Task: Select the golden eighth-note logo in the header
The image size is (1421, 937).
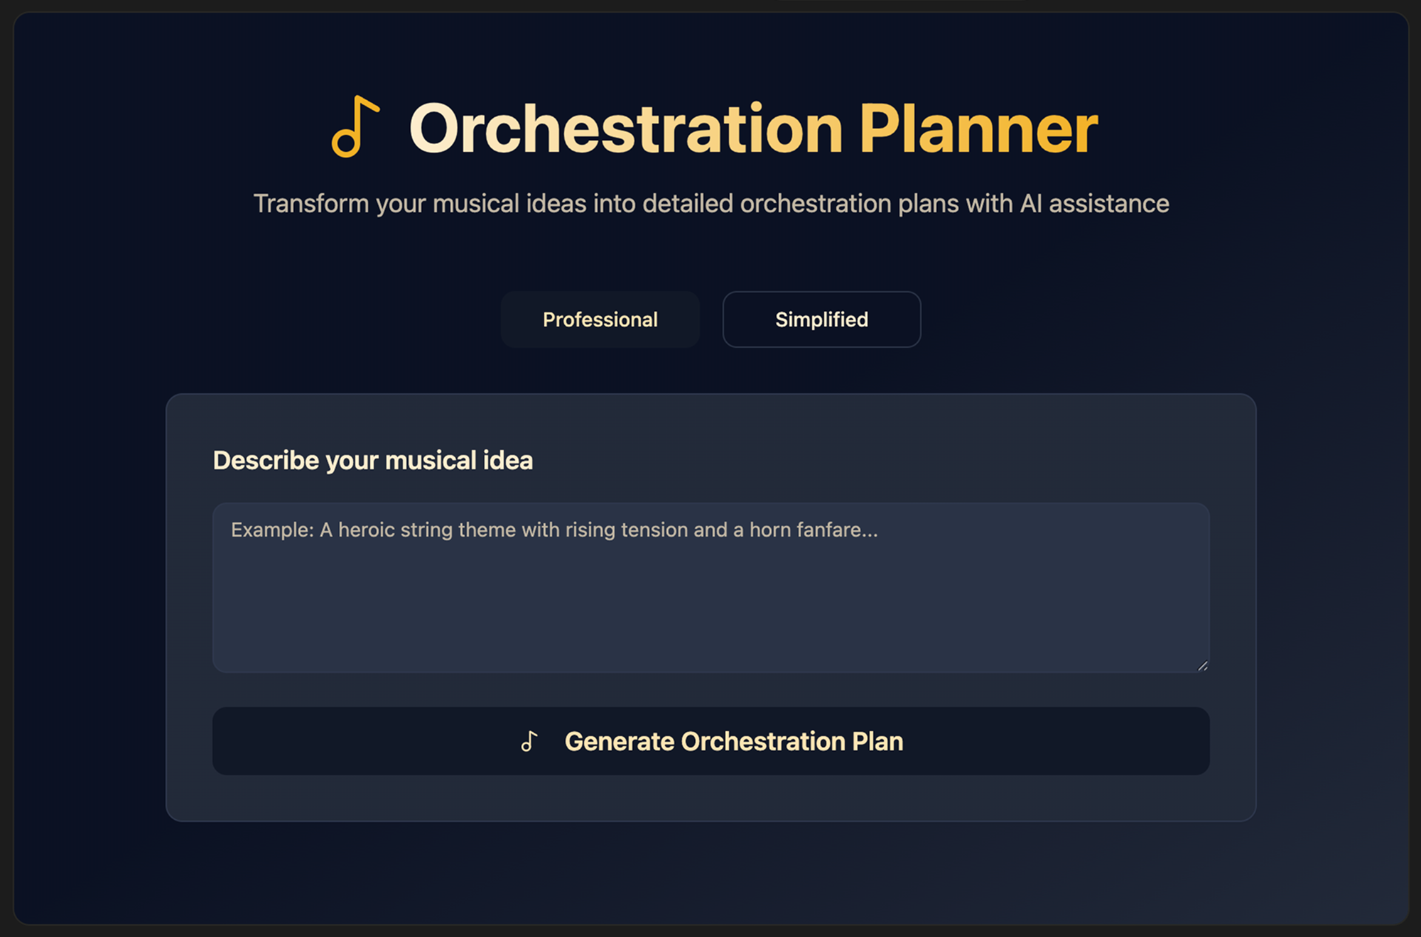Action: [357, 126]
